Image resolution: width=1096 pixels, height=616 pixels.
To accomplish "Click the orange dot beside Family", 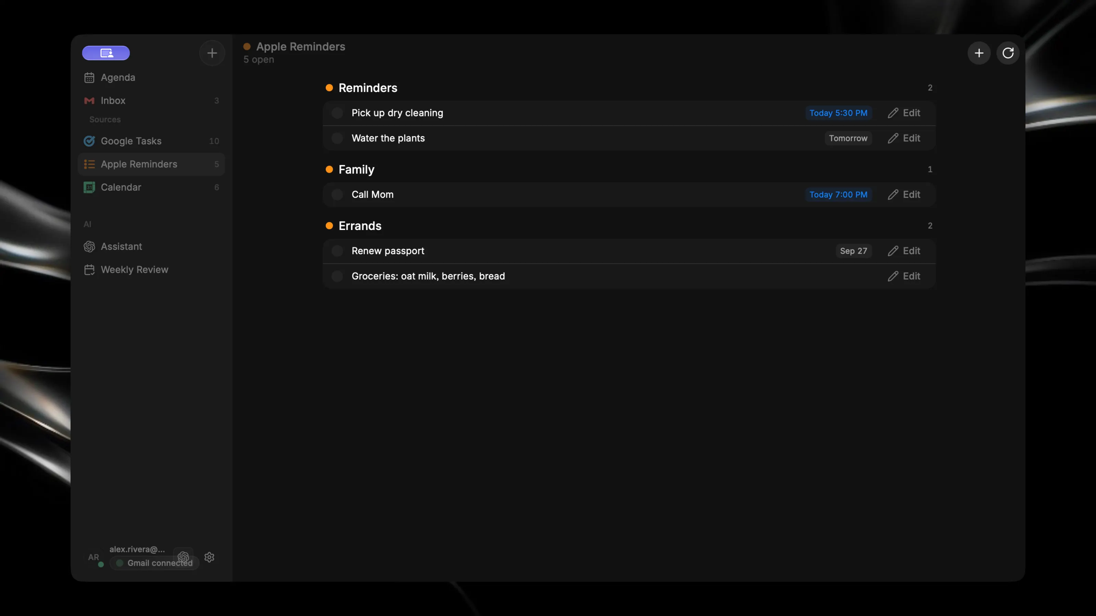I will click(329, 169).
